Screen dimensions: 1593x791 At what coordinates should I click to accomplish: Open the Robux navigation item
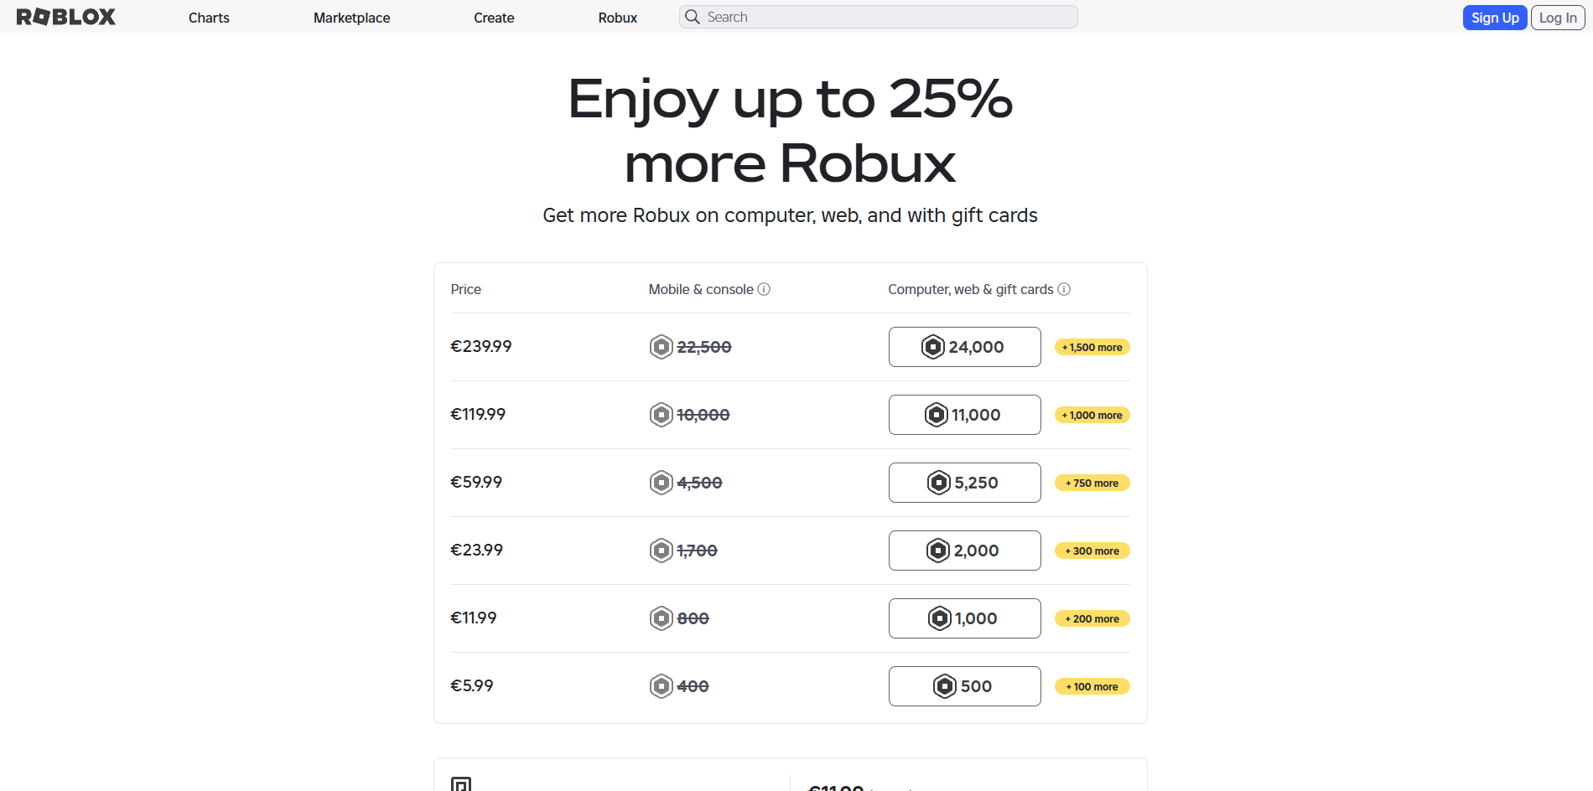click(617, 17)
